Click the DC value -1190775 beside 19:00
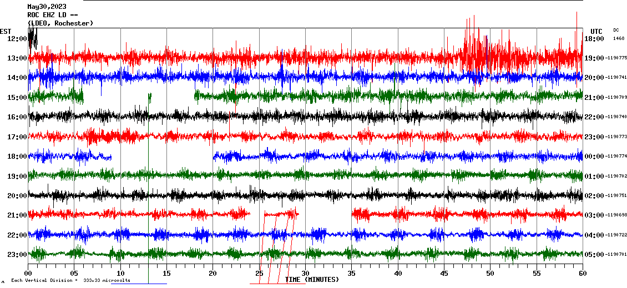 pyautogui.click(x=616, y=58)
